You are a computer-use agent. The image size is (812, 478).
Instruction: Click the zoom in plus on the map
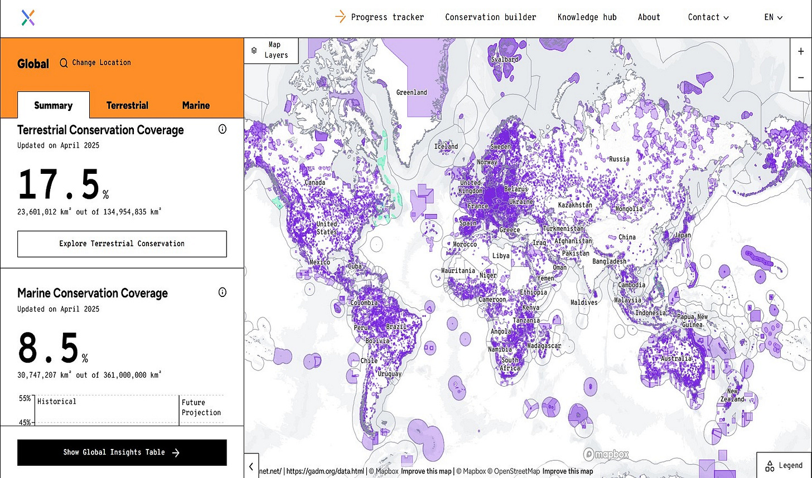(x=800, y=51)
